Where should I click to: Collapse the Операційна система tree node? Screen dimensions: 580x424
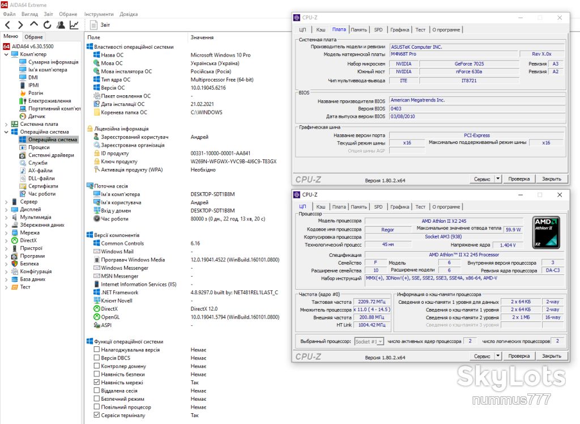pos(6,132)
